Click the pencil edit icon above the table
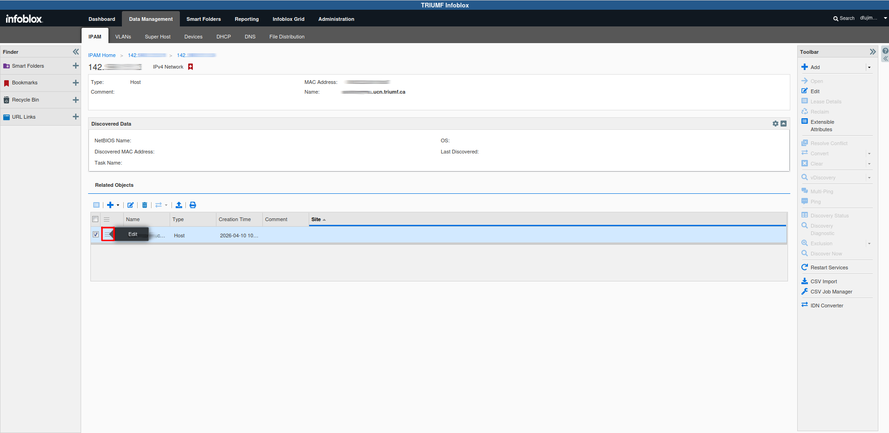This screenshot has height=433, width=889. [x=131, y=205]
